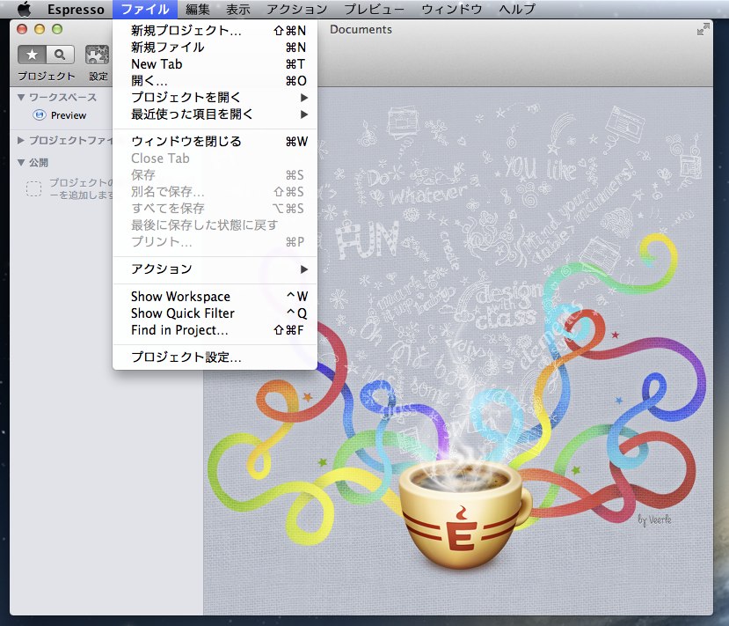The width and height of the screenshot is (729, 626).
Task: Click the green zoom window button
Action: 57,29
